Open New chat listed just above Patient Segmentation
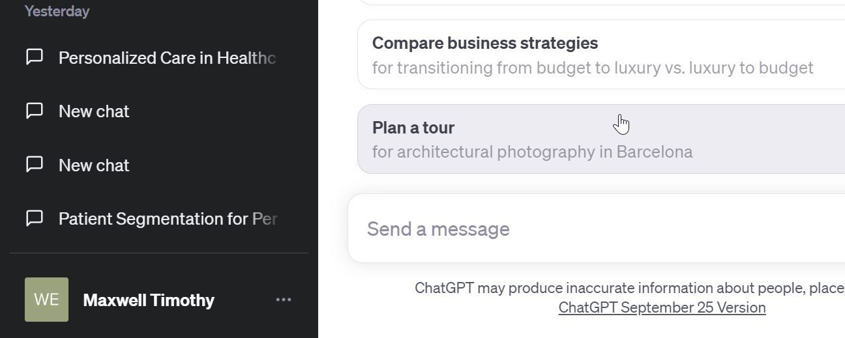This screenshot has width=845, height=338. tap(94, 165)
